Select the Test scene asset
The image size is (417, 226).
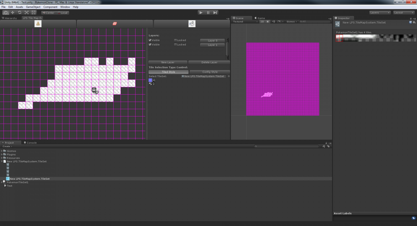pyautogui.click(x=9, y=186)
